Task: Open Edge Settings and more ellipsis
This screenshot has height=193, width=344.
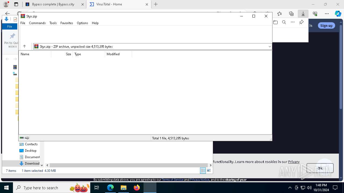Action: pos(327,14)
